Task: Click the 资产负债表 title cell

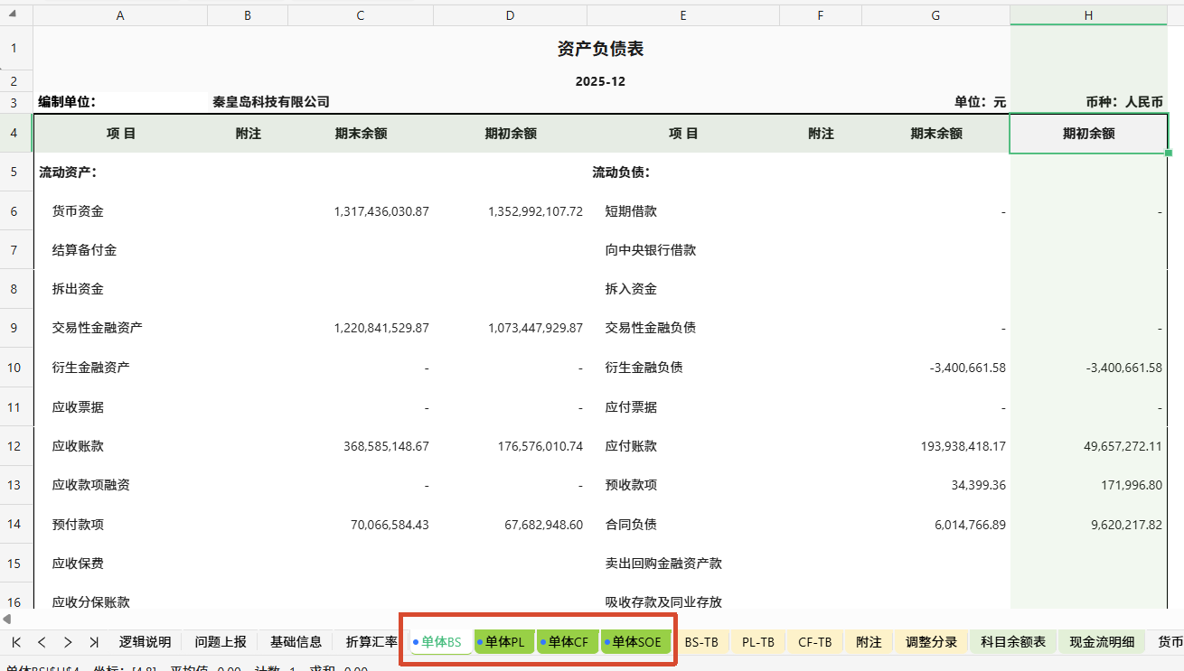Action: 600,49
